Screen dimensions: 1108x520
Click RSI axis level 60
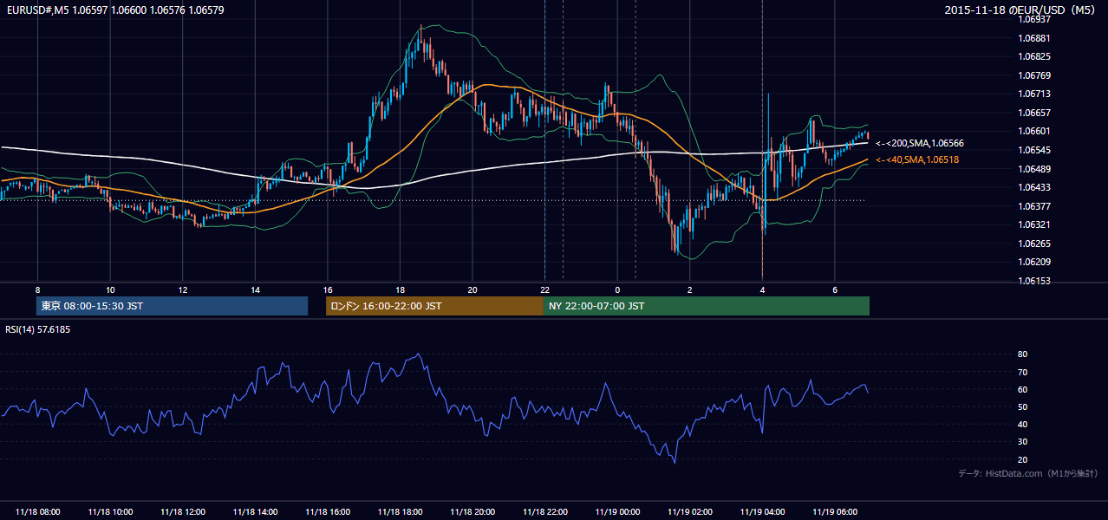(1022, 389)
